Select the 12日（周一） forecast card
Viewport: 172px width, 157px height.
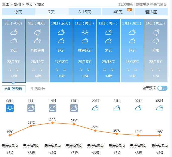point(109,50)
